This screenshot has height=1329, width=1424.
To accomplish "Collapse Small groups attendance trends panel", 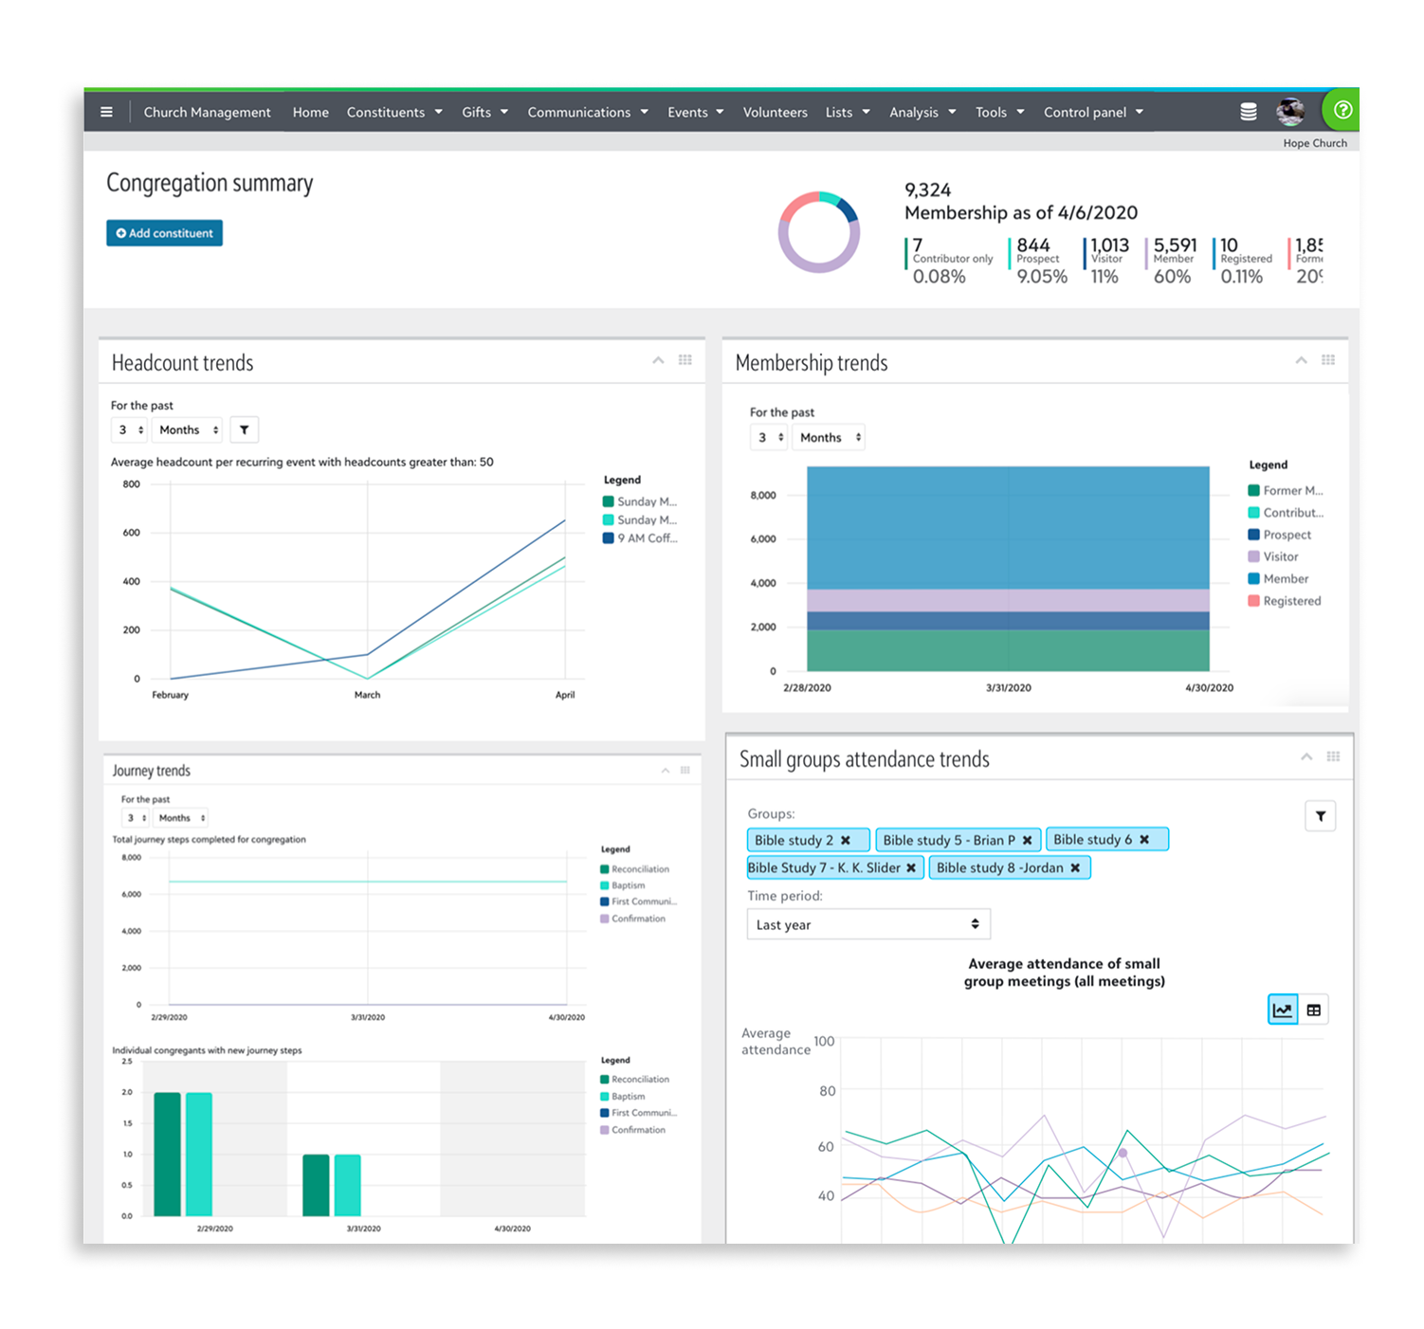I will tap(1306, 756).
